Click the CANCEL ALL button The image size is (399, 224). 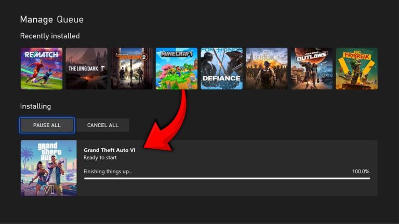click(103, 125)
